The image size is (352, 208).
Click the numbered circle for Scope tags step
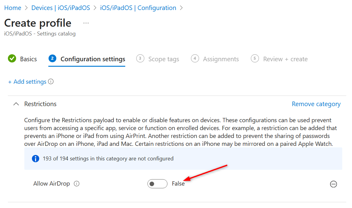(x=140, y=59)
